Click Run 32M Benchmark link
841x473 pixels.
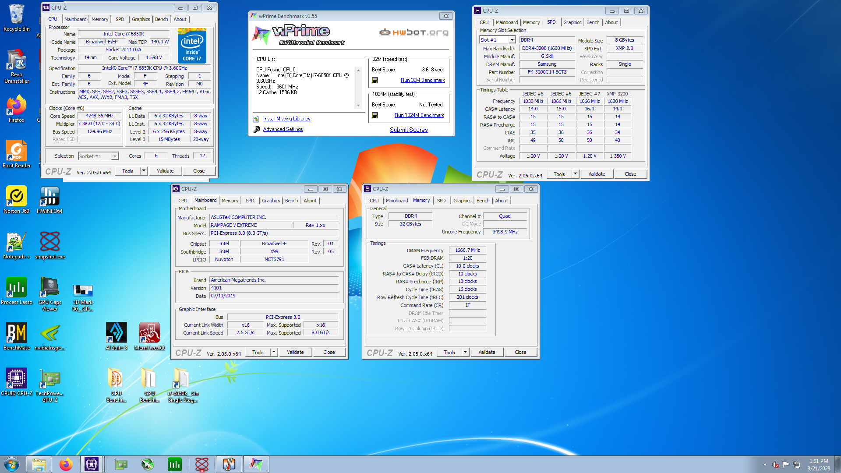click(x=423, y=80)
